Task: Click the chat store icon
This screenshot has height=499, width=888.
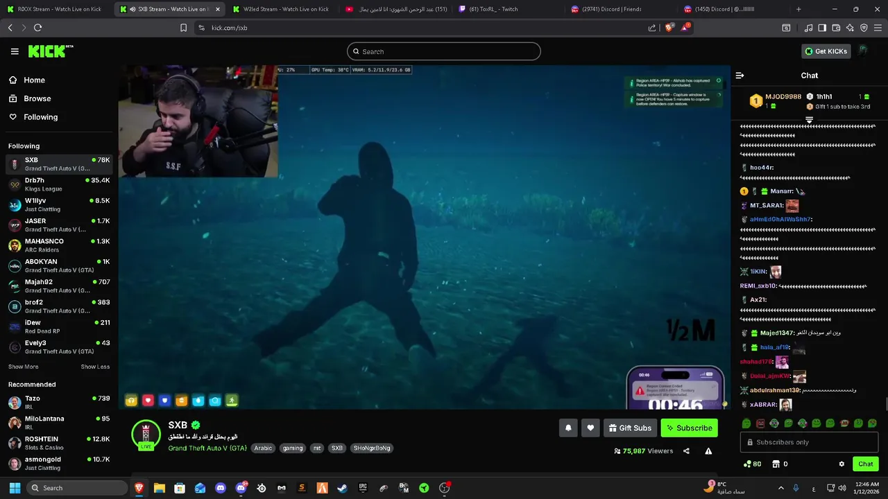Action: tap(776, 464)
